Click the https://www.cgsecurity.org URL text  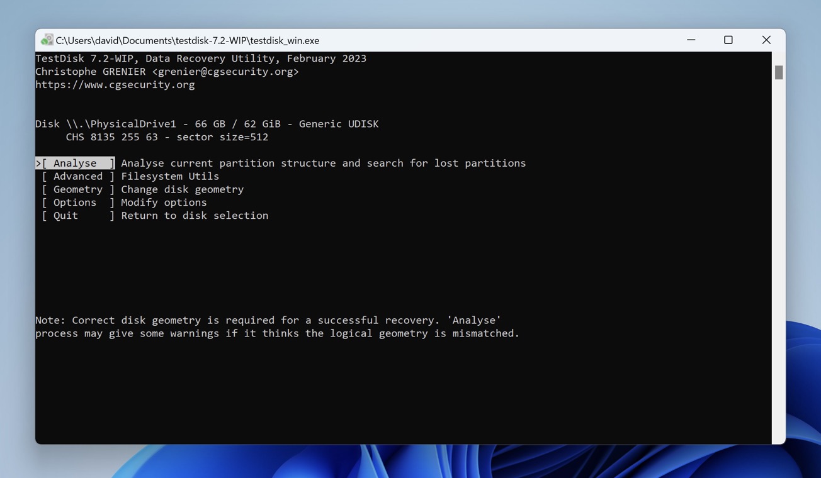pyautogui.click(x=115, y=84)
